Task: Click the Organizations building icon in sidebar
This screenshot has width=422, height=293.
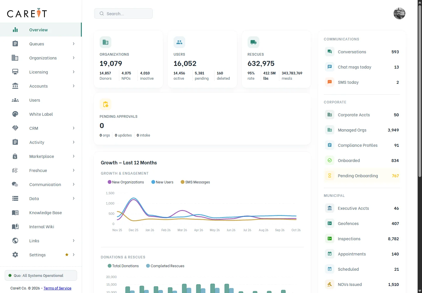Action: point(15,58)
